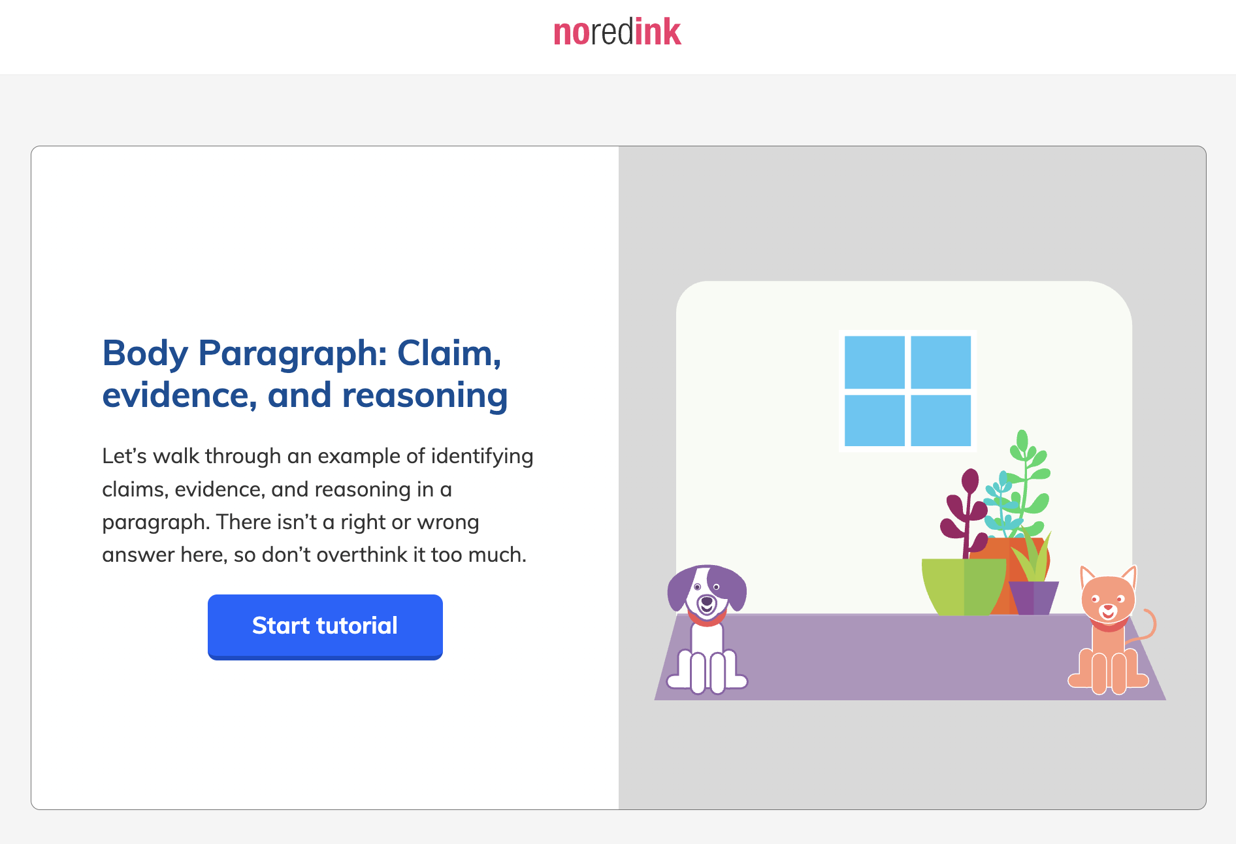
Task: Click the 'no' text in the logo
Action: pyautogui.click(x=570, y=33)
